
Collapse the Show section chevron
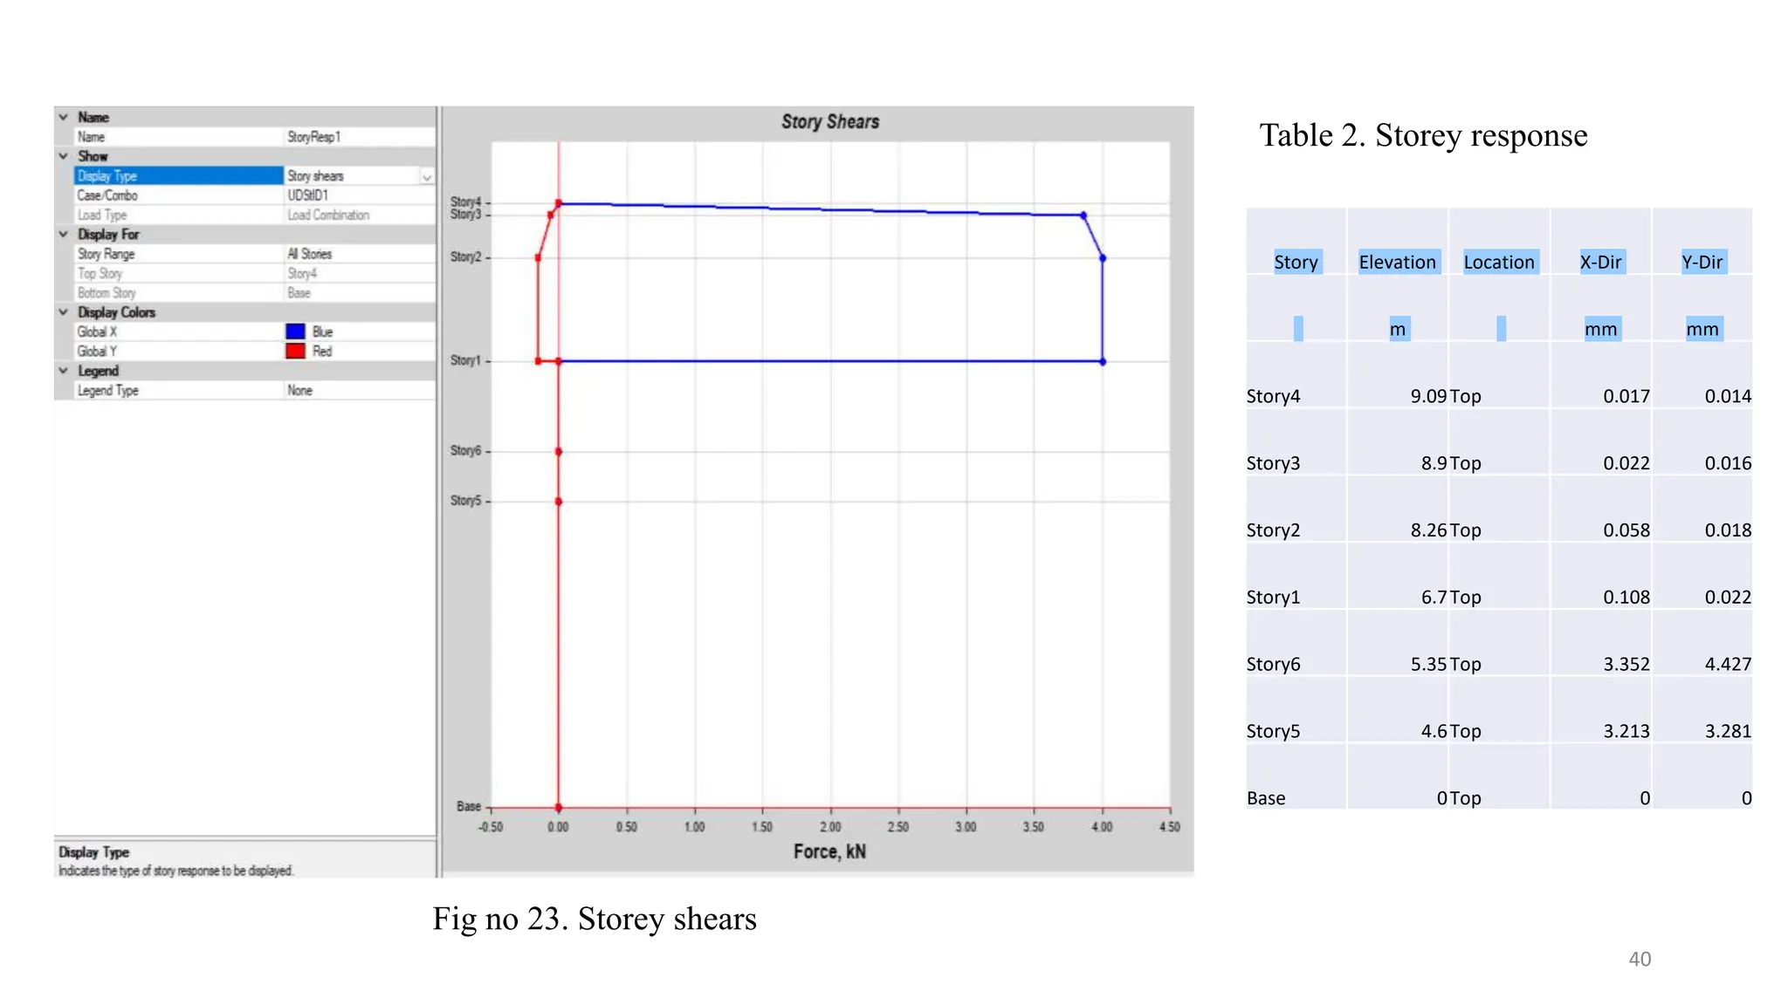click(63, 156)
